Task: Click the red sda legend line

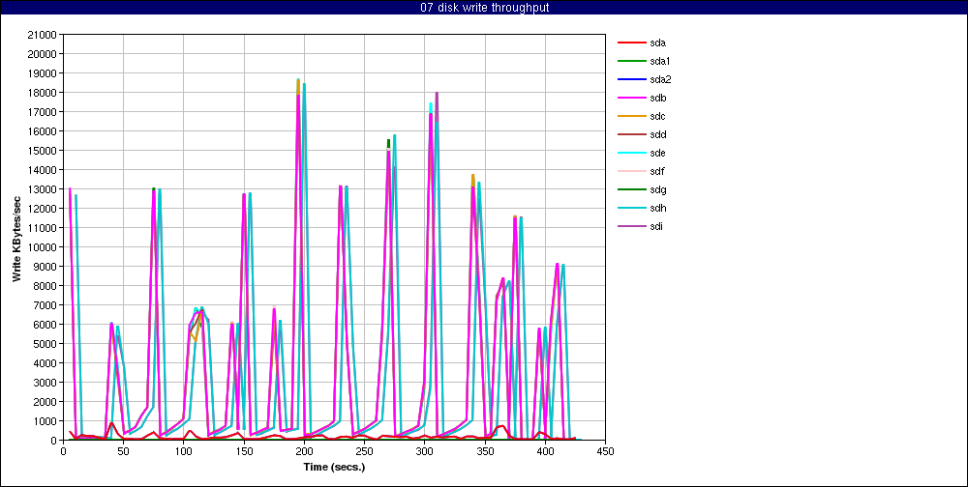Action: coord(631,43)
